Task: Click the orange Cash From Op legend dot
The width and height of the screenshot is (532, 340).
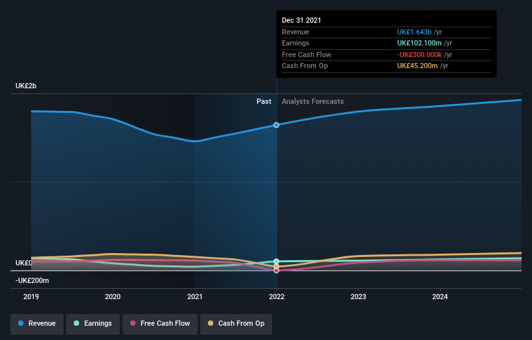Action: click(x=211, y=323)
